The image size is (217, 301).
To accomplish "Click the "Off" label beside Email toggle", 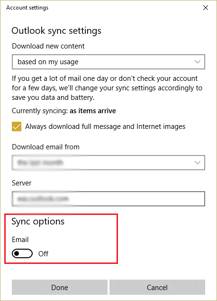I will [44, 254].
